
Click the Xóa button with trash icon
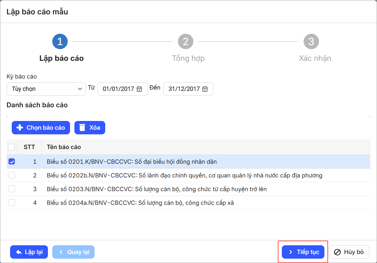[x=90, y=128]
